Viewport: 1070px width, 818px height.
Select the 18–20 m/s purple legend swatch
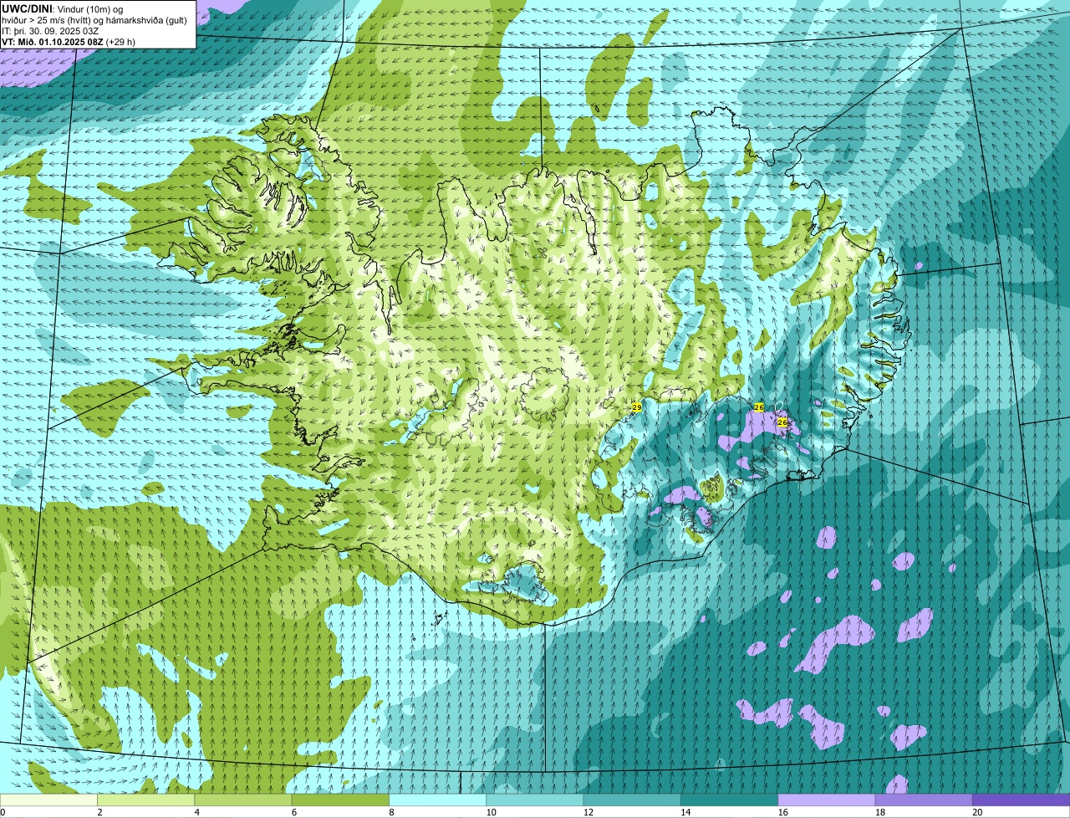(924, 800)
